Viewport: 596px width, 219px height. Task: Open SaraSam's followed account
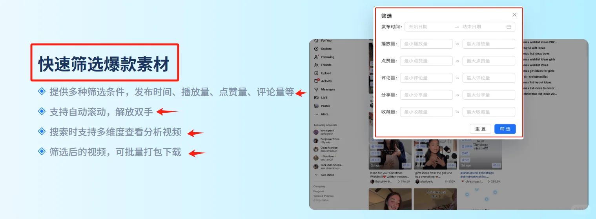pos(324,158)
